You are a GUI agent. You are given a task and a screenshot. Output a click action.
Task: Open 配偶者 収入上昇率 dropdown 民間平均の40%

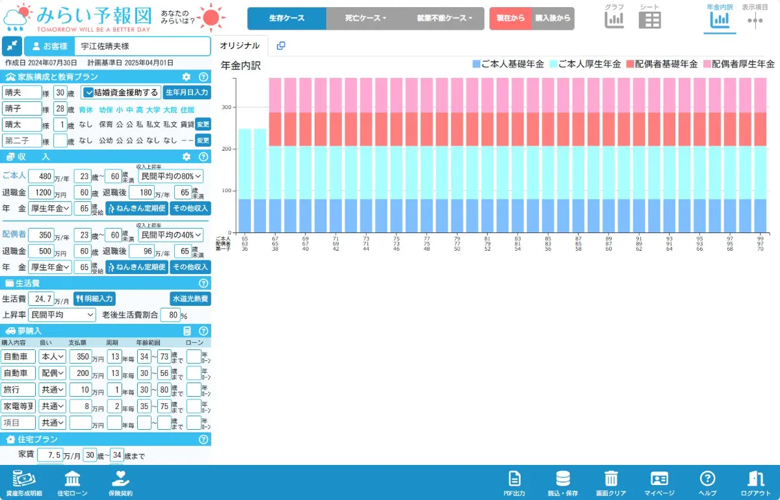[171, 234]
